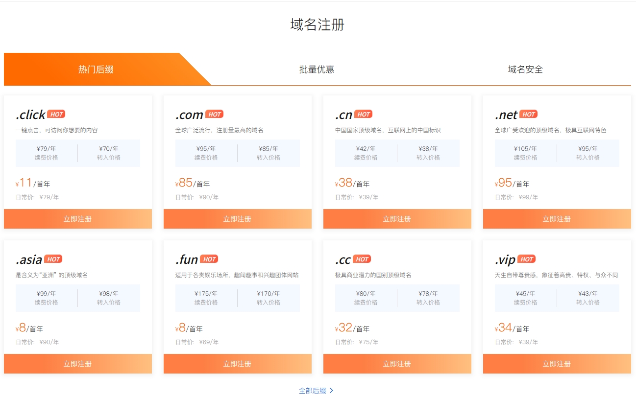
Task: Click 立即注册 for the .cn domain
Action: [397, 219]
